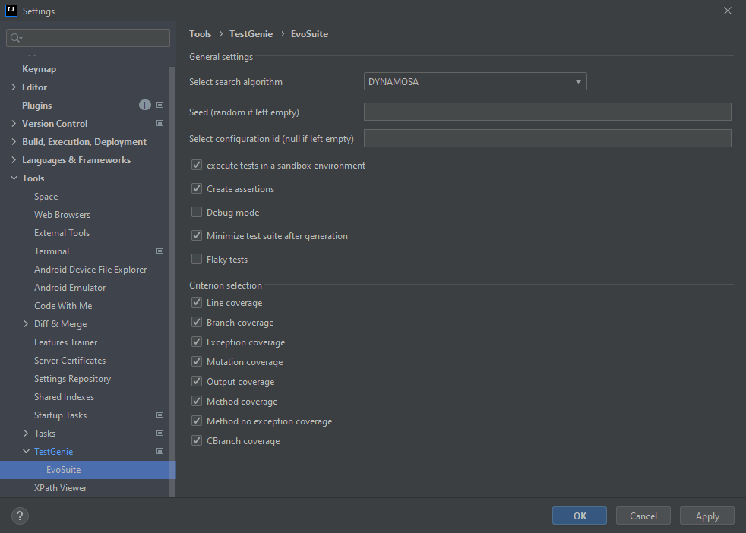Click the settings tree vertical scrollbar

pyautogui.click(x=172, y=282)
